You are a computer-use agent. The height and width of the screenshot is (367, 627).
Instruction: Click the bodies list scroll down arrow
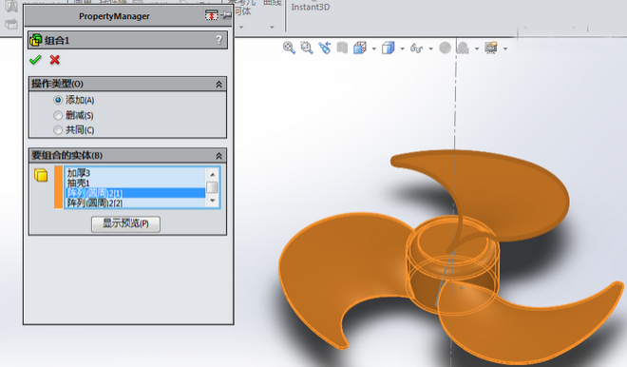[x=213, y=201]
